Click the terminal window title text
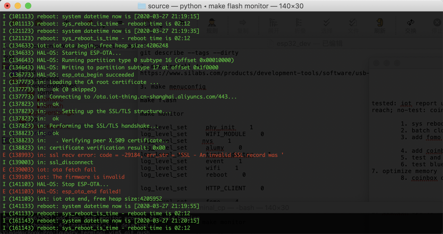 pos(226,6)
